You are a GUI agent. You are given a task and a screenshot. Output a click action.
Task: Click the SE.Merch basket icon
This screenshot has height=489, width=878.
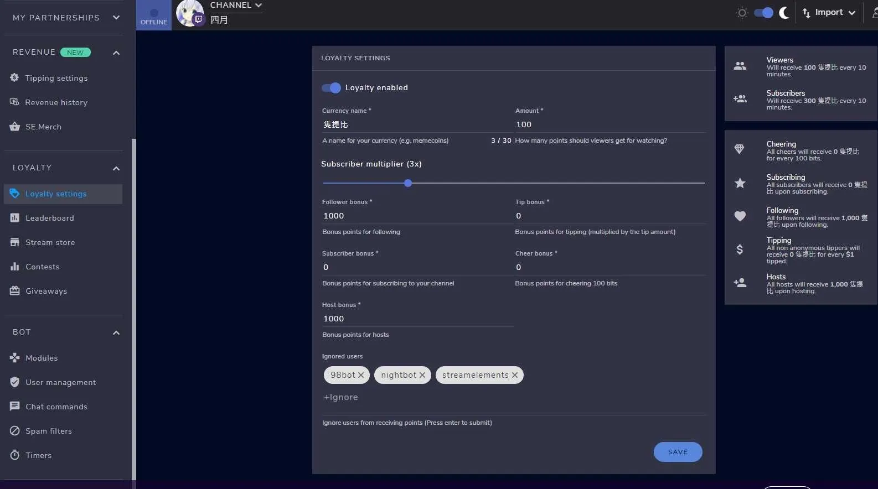click(x=14, y=127)
